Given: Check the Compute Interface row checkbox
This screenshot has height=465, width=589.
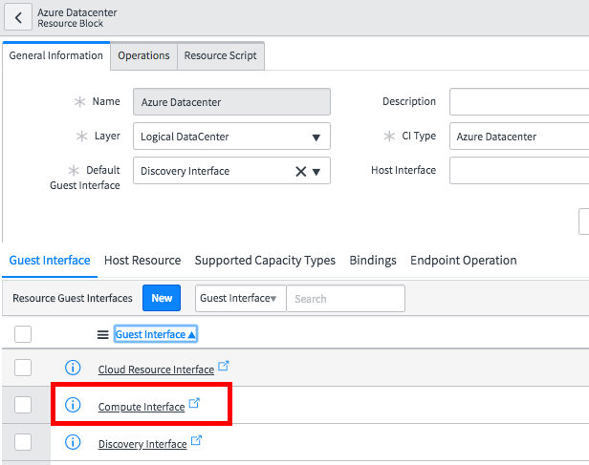Looking at the screenshot, I should 23,405.
